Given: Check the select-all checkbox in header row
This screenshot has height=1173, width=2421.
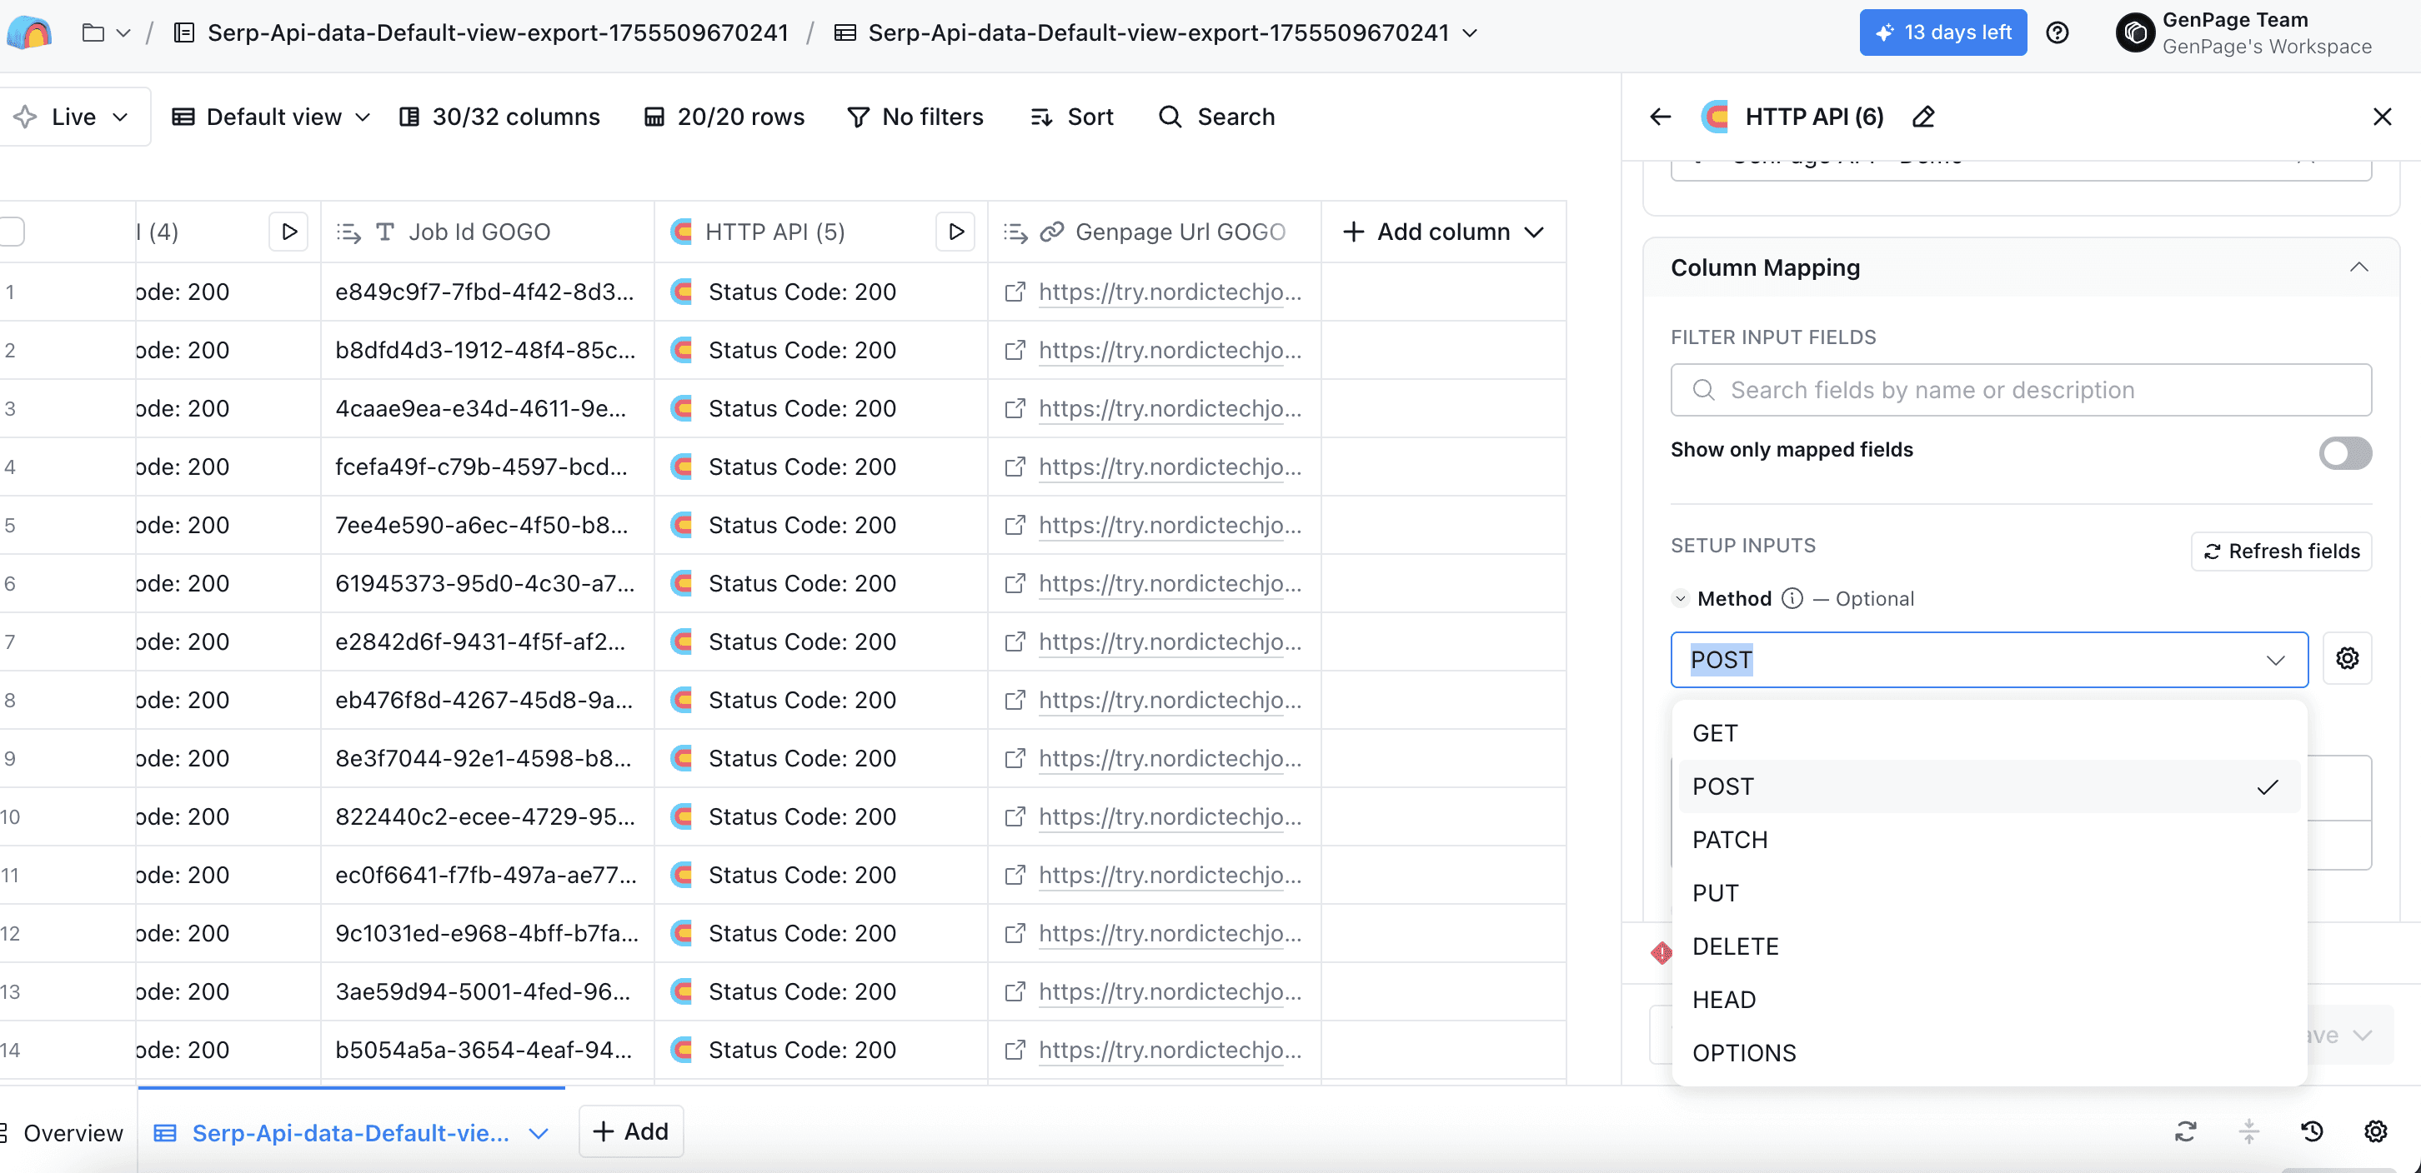Looking at the screenshot, I should (x=12, y=231).
